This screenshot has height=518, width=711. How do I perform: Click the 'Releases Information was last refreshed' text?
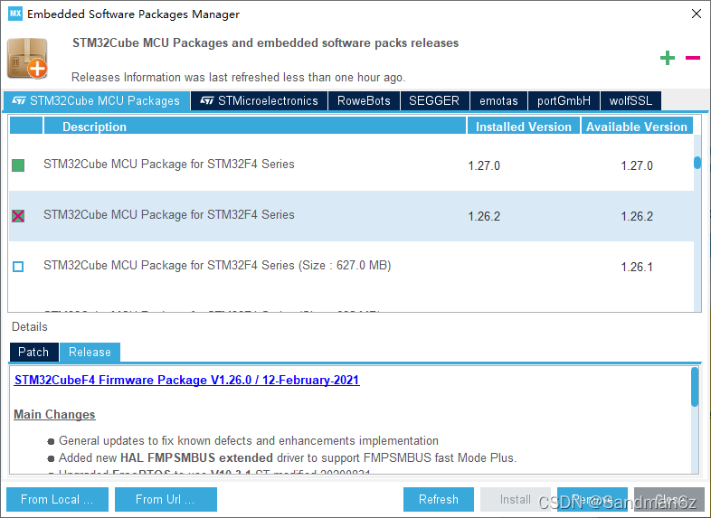point(239,78)
